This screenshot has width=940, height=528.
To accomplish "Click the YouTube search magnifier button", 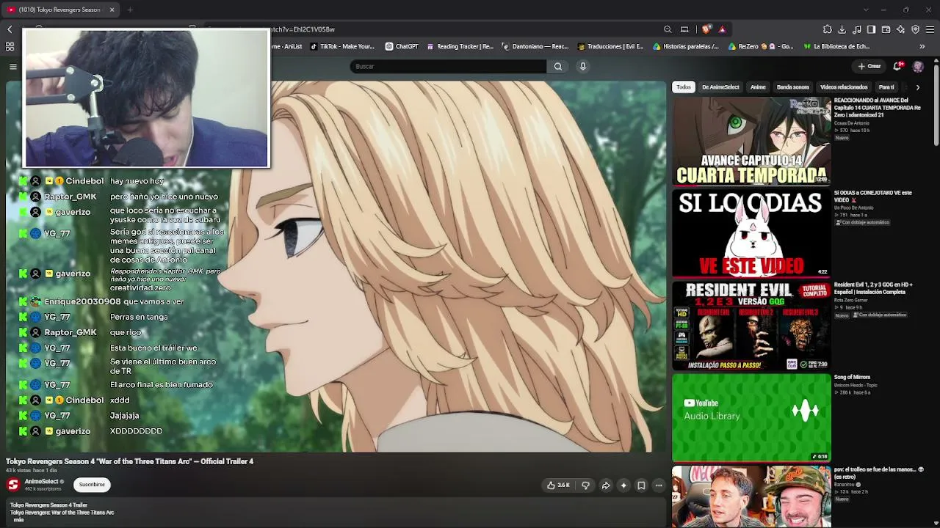I will (x=558, y=67).
